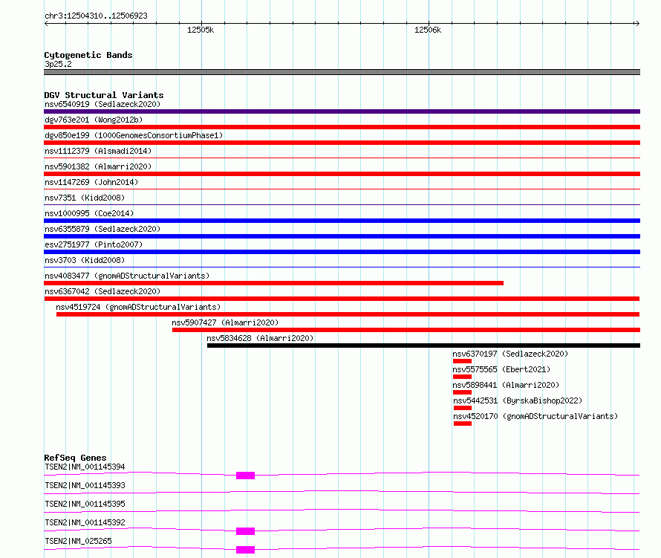The width and height of the screenshot is (661, 558).
Task: Click the red bar of nsv5901382
Action: tap(342, 174)
